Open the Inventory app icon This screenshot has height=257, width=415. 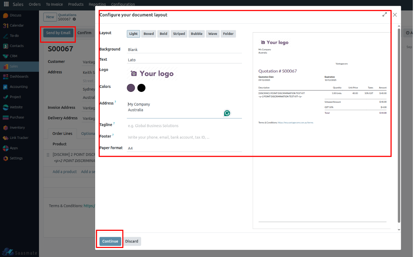coord(6,127)
